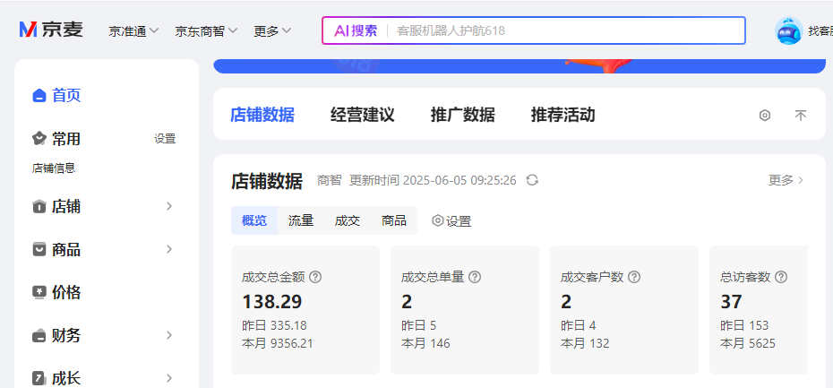Select the 流量 data tab
This screenshot has height=388, width=833.
[301, 220]
